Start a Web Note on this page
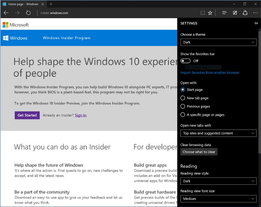Viewport: 261px width, 207px height. [235, 13]
